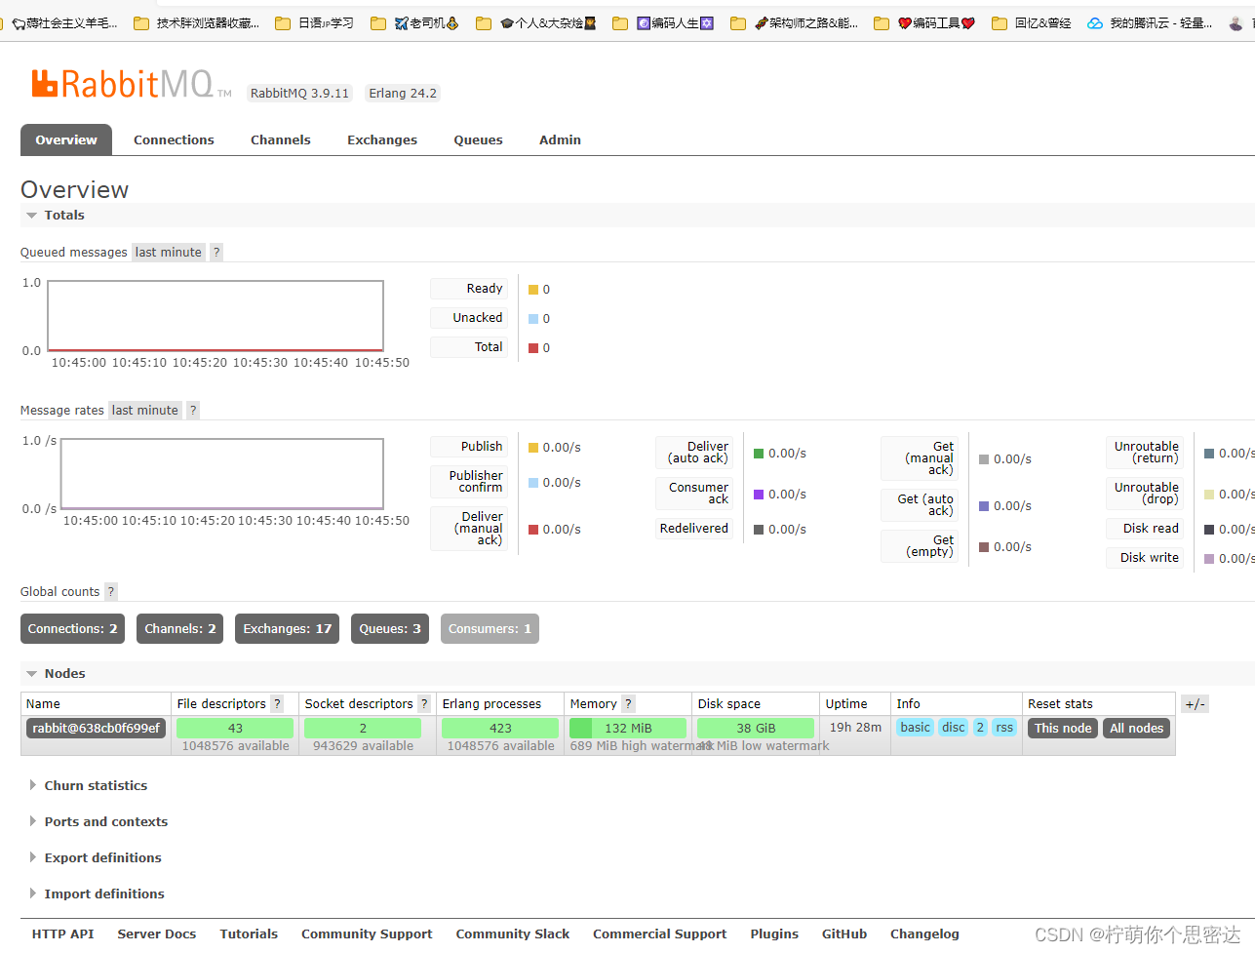This screenshot has width=1255, height=953.
Task: Switch to the Admin tab
Action: [x=560, y=139]
